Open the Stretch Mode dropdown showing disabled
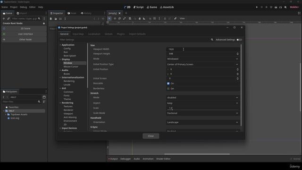This screenshot has width=302, height=170. click(x=203, y=98)
